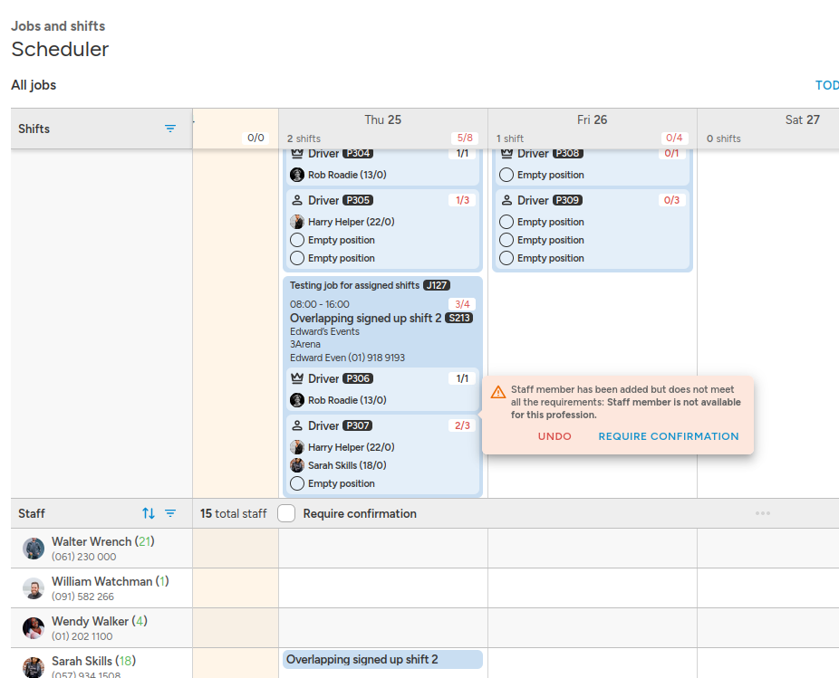The width and height of the screenshot is (839, 678).
Task: Click the three-dot drag handle in staff bar
Action: 763,513
